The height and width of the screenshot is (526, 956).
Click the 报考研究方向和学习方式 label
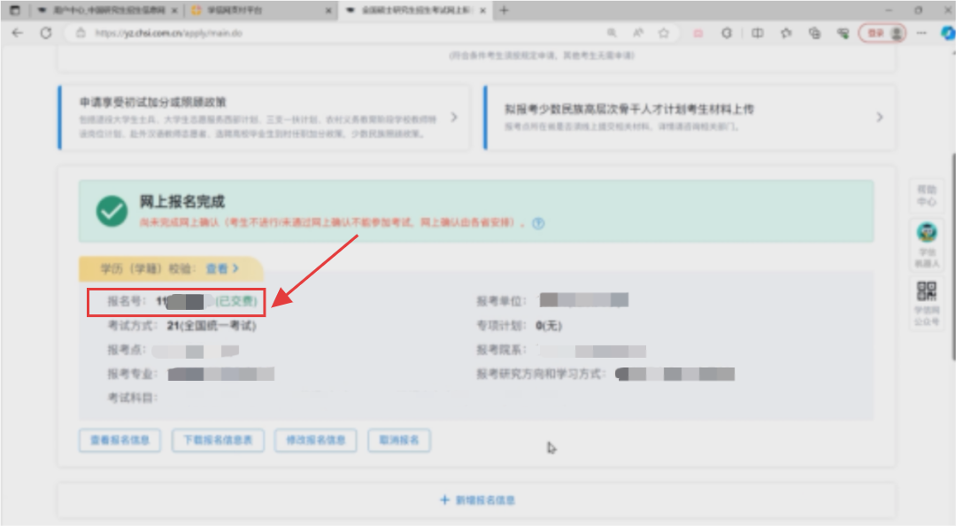541,374
